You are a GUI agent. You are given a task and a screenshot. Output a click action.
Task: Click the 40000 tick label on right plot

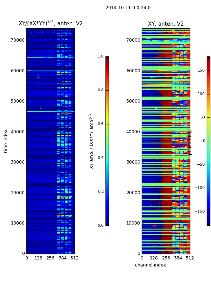pyautogui.click(x=133, y=132)
